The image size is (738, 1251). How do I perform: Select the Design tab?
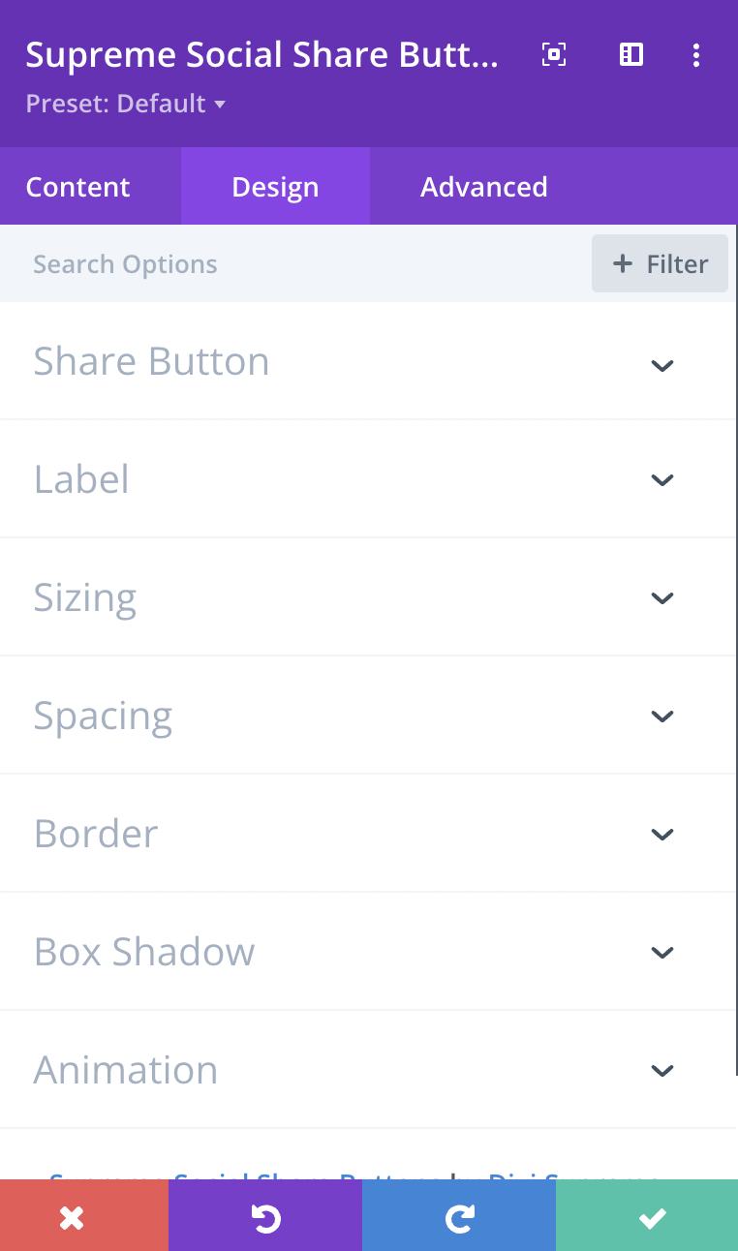point(275,187)
